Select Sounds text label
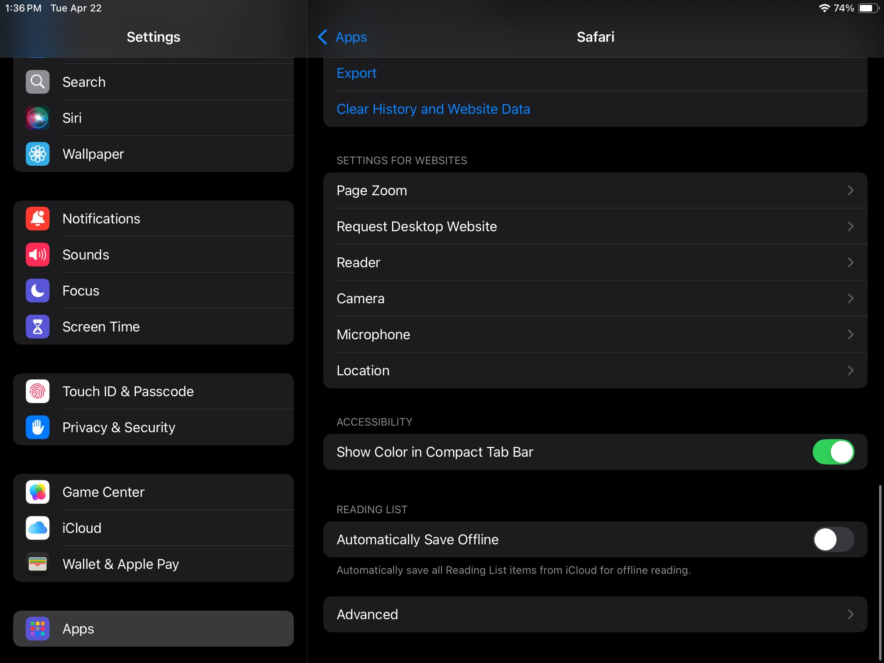 pyautogui.click(x=86, y=255)
